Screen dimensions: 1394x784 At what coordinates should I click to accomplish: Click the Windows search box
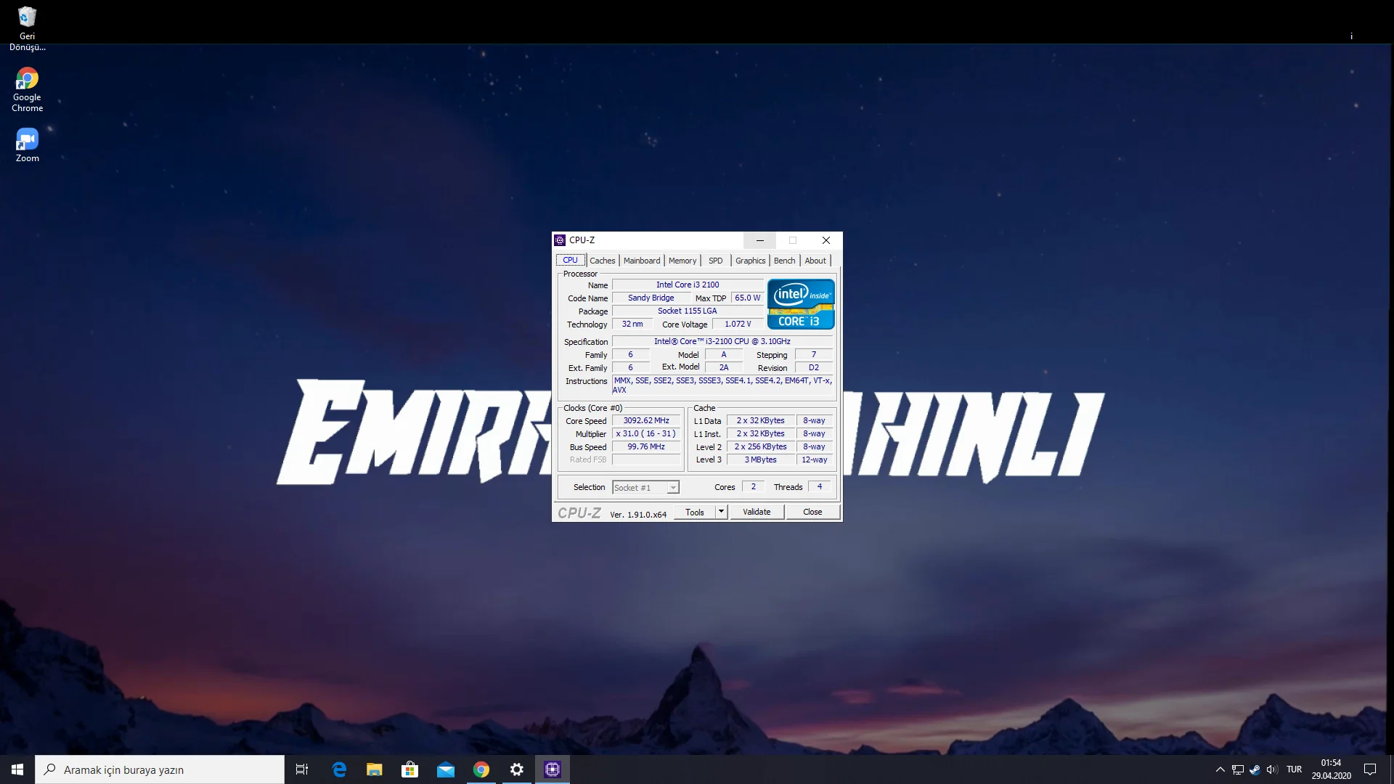click(x=160, y=769)
